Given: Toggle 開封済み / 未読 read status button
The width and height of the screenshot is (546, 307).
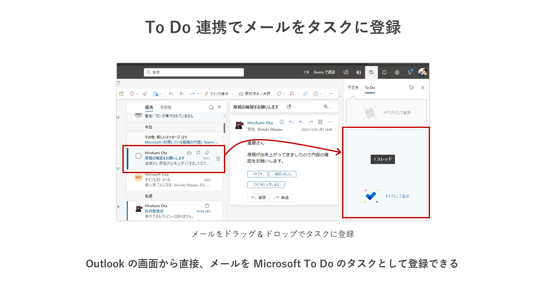Looking at the screenshot, I should click(x=255, y=94).
